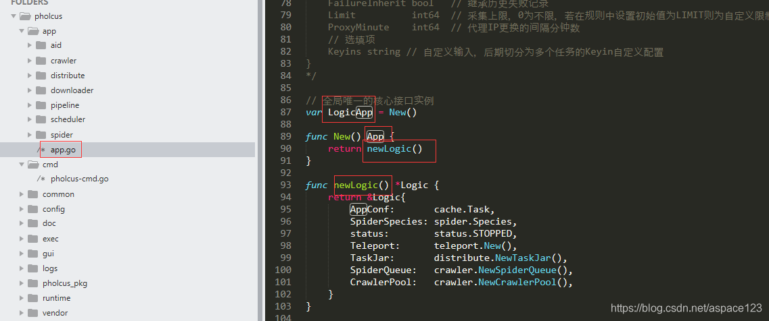Click the doc folder icon
This screenshot has width=769, height=321.
click(x=33, y=223)
